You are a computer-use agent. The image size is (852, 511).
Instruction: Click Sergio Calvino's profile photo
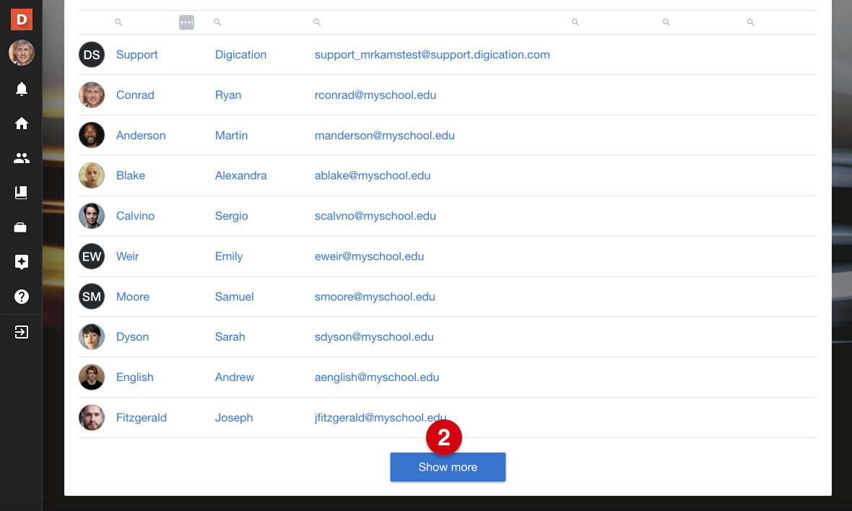pyautogui.click(x=92, y=216)
